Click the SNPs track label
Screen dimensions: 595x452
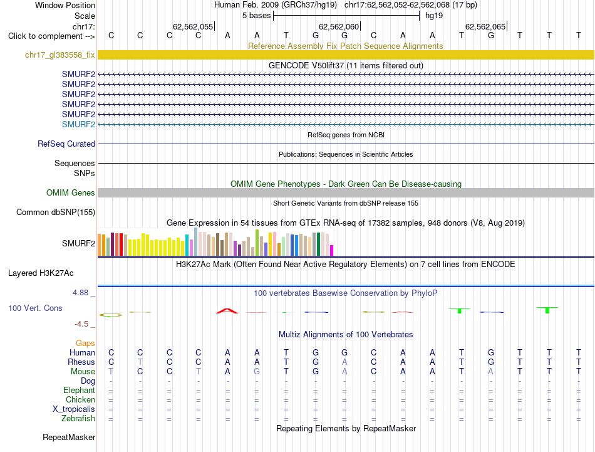pos(85,173)
